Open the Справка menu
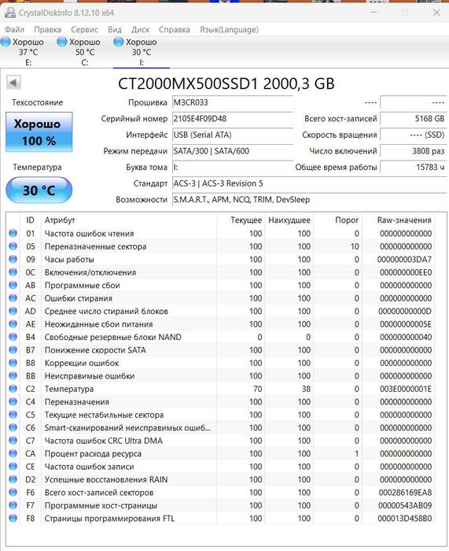Viewport: 449px width, 551px height. tap(174, 30)
